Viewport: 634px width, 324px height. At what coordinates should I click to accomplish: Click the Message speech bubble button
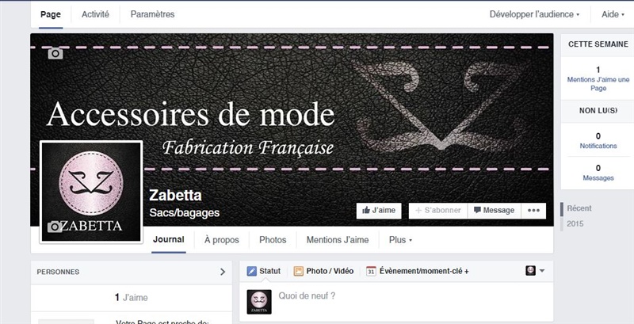click(494, 211)
